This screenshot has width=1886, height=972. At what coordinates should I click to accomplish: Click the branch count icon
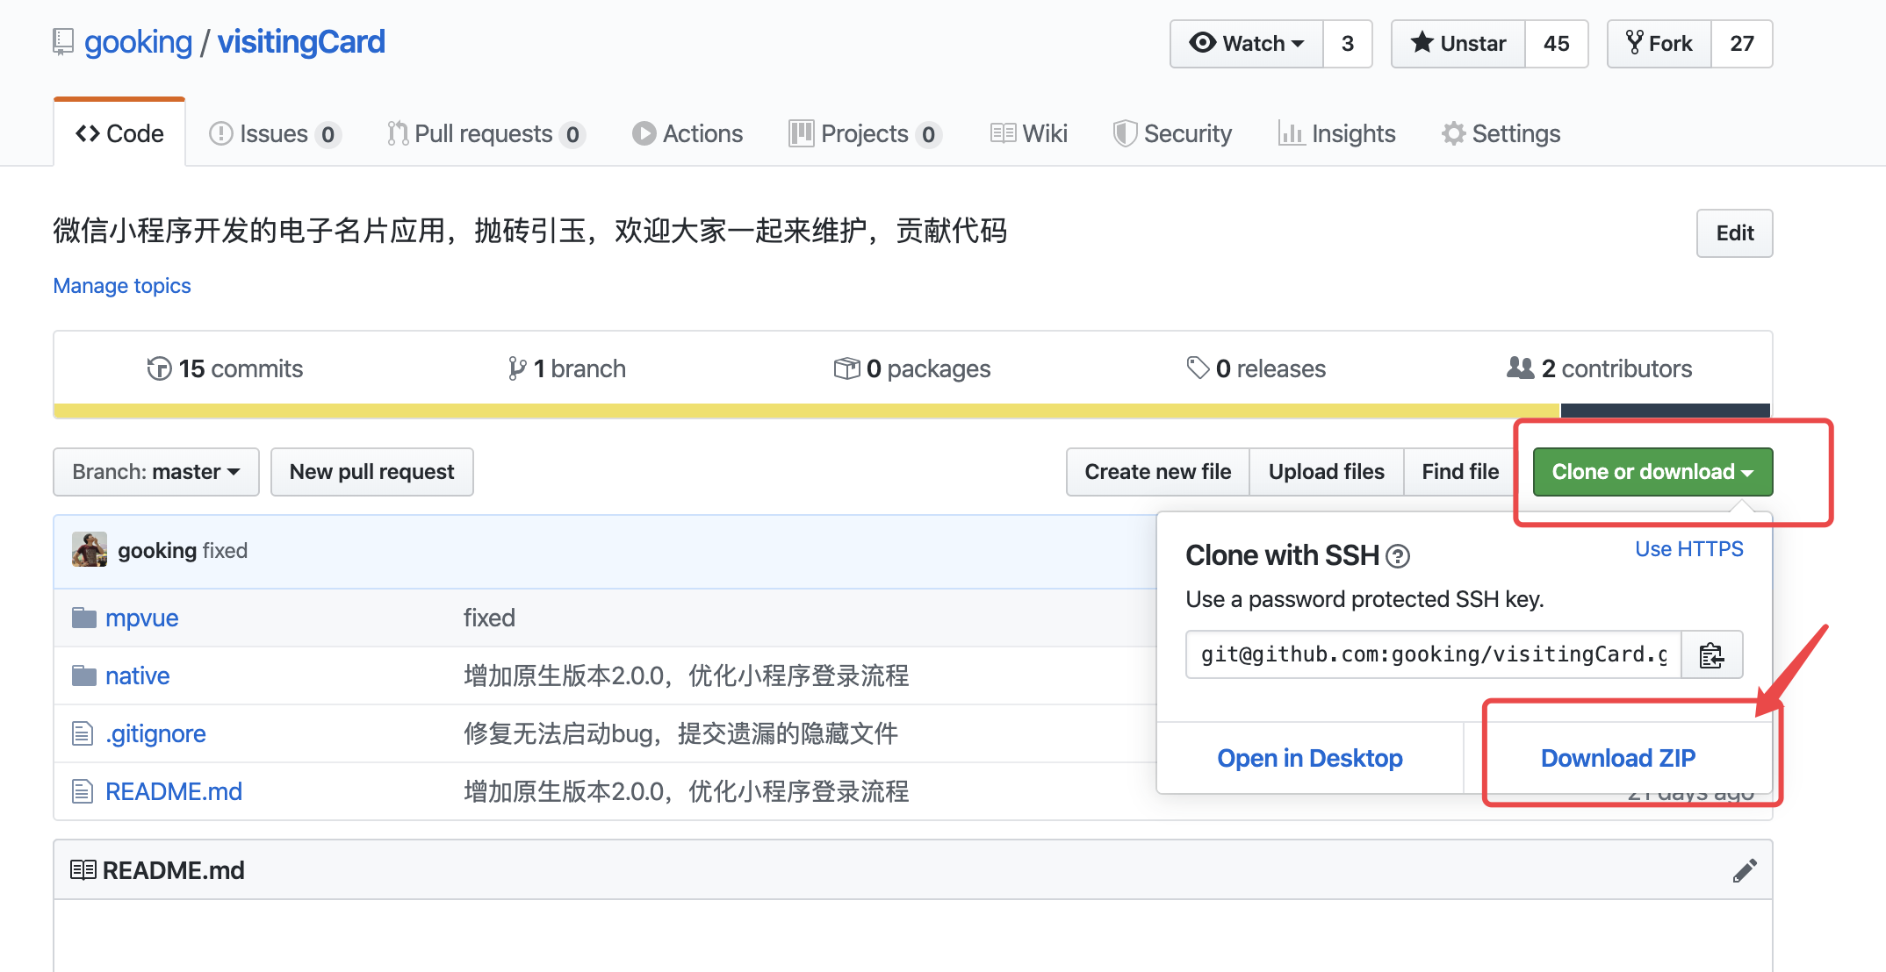pos(517,368)
